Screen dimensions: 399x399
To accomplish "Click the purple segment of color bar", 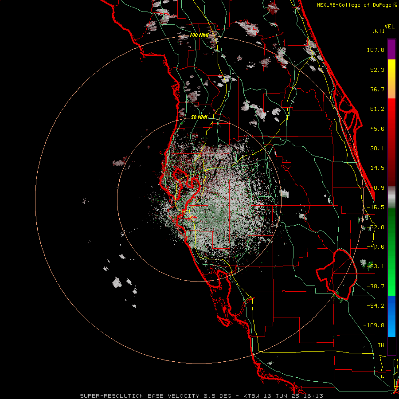I will [391, 49].
